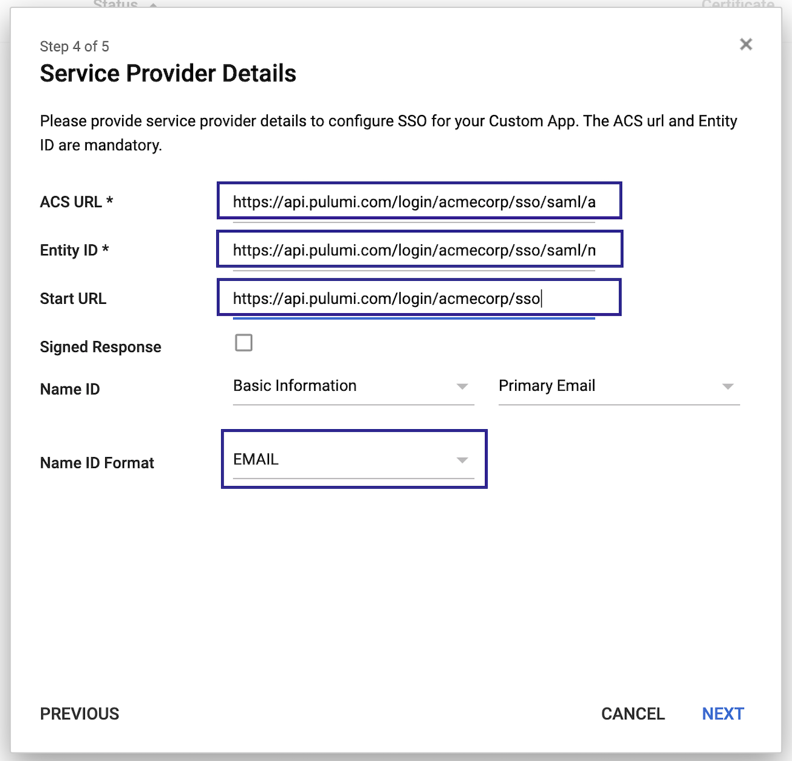Go back using the PREVIOUS button
The width and height of the screenshot is (792, 761).
[x=79, y=714]
